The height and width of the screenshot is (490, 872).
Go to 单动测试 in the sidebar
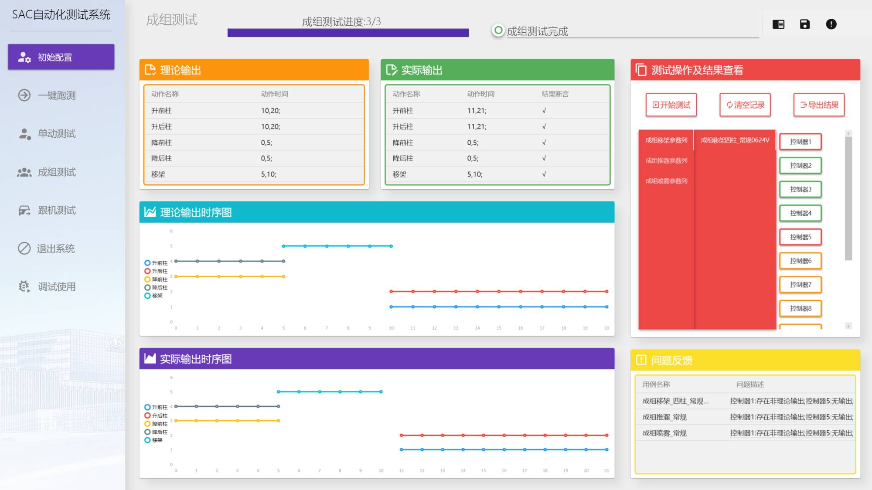57,134
